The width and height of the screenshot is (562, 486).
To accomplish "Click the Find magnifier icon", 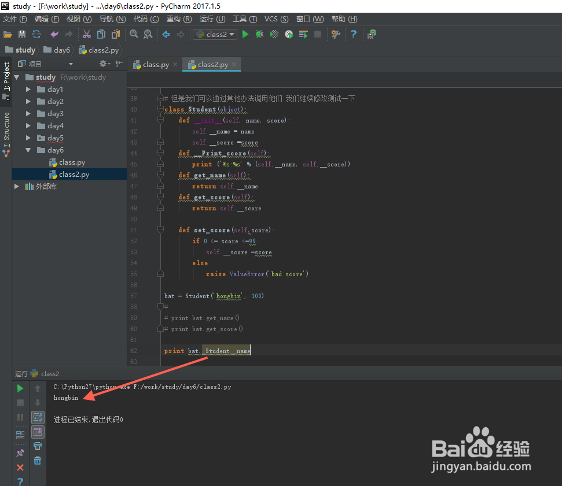I will pos(134,34).
